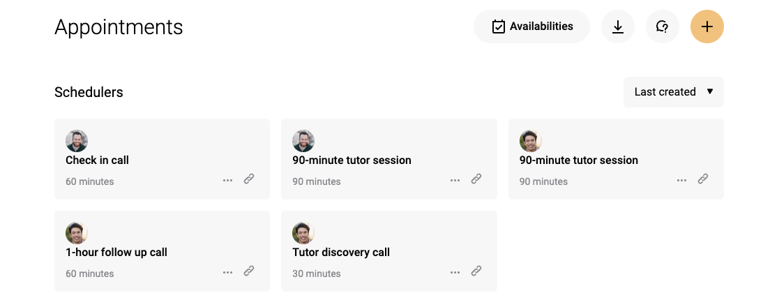Open the Check in call scheduler

pyautogui.click(x=162, y=159)
